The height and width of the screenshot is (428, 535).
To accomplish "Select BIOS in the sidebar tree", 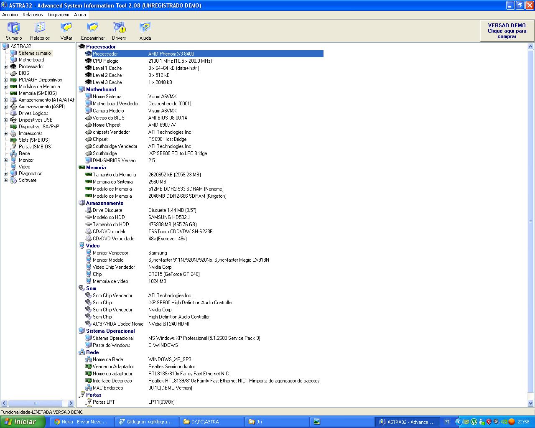I will pyautogui.click(x=24, y=73).
